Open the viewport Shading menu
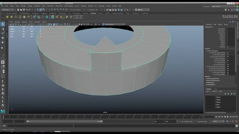The width and height of the screenshot is (239, 134). point(17,22)
